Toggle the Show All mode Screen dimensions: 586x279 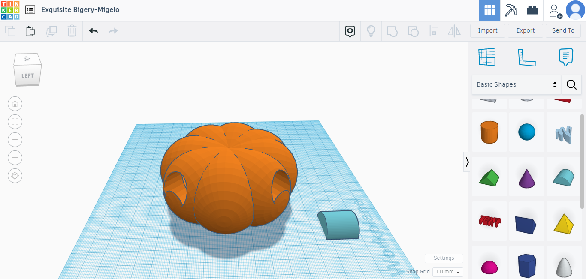point(350,30)
